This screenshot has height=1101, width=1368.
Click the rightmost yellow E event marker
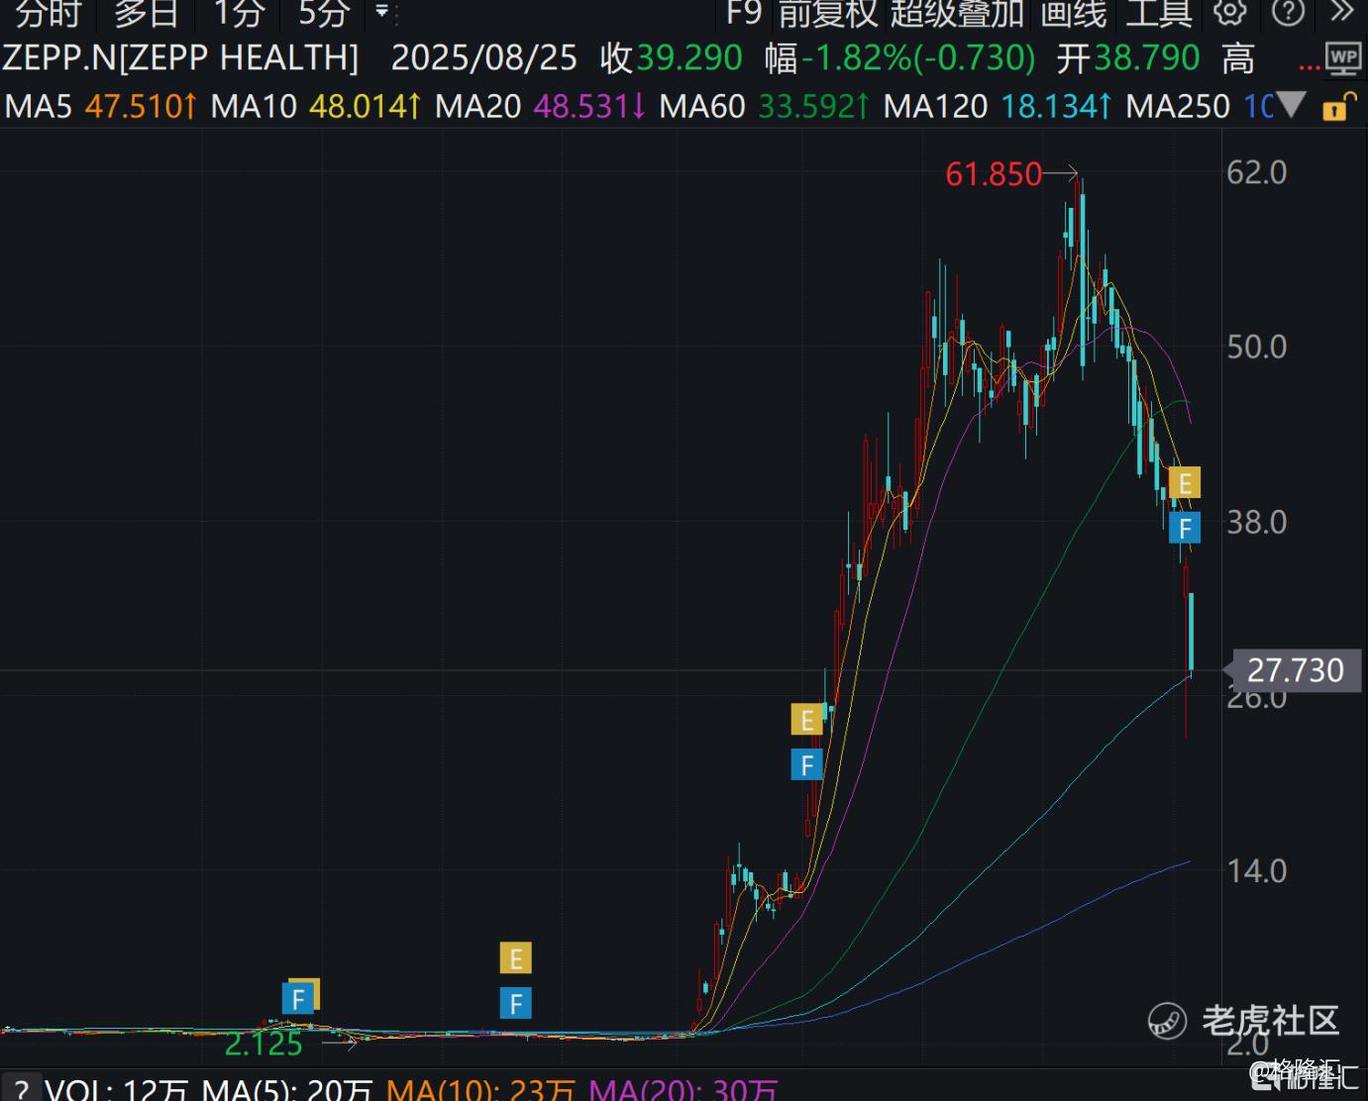(x=1185, y=483)
